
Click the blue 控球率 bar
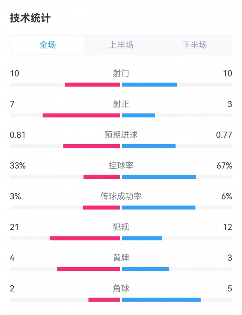159,177
